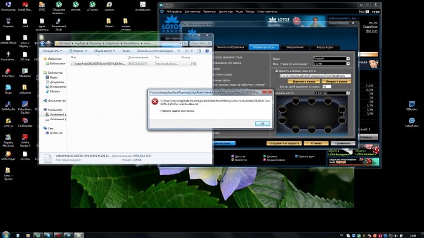Click OK in the error dialog

coord(262,123)
